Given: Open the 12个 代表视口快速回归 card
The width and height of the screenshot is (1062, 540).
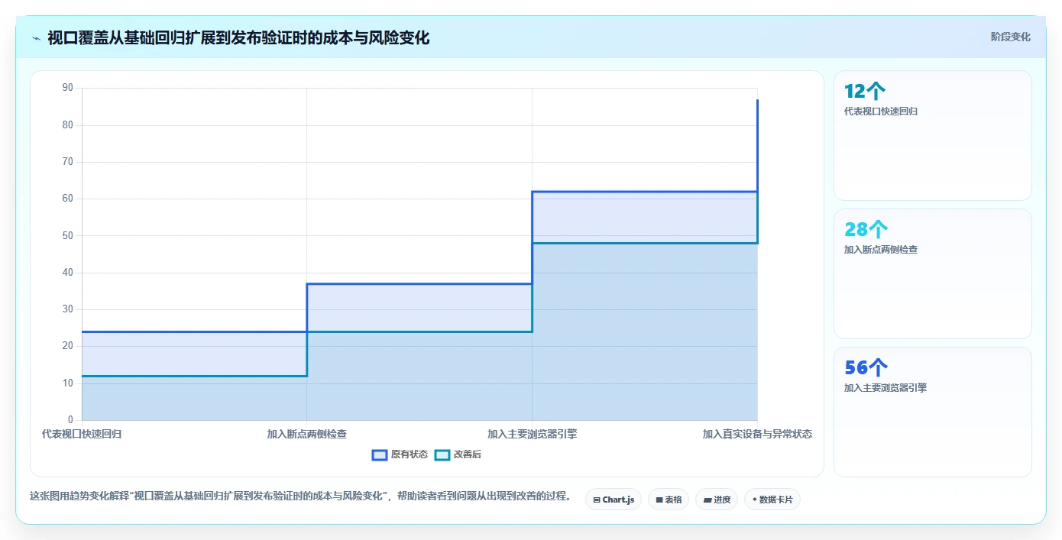Looking at the screenshot, I should pos(933,136).
